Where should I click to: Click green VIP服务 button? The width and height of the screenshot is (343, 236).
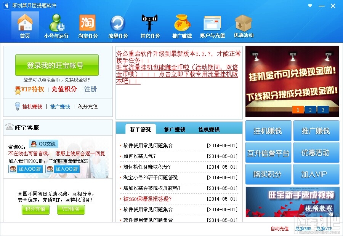71,209
